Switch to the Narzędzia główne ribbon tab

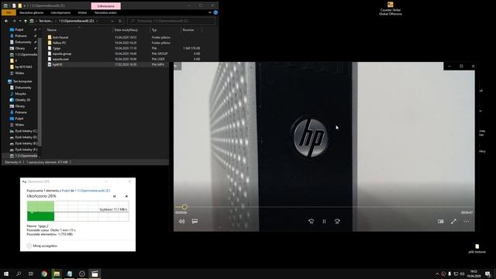click(x=31, y=12)
